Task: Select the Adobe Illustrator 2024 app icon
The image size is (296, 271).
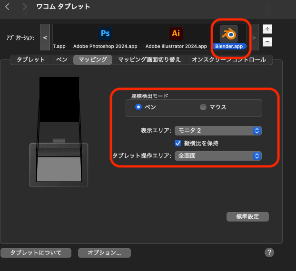Action: click(176, 34)
